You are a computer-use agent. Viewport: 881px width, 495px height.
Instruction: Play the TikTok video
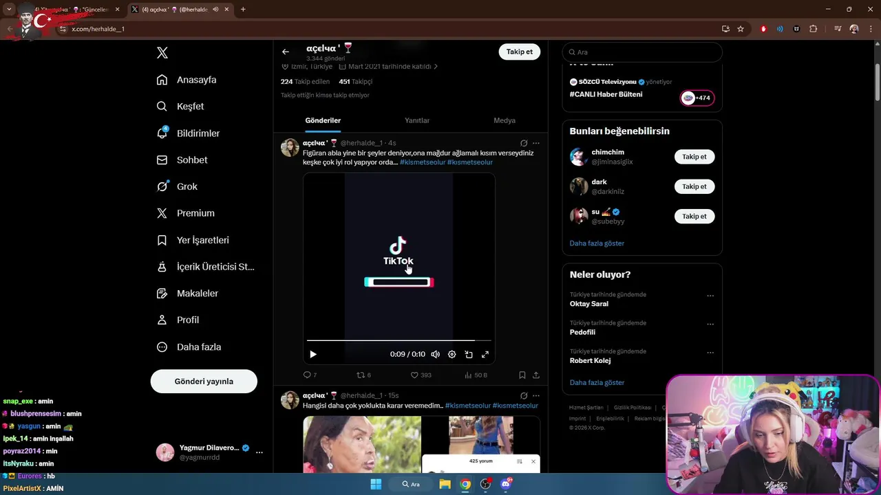click(x=313, y=354)
